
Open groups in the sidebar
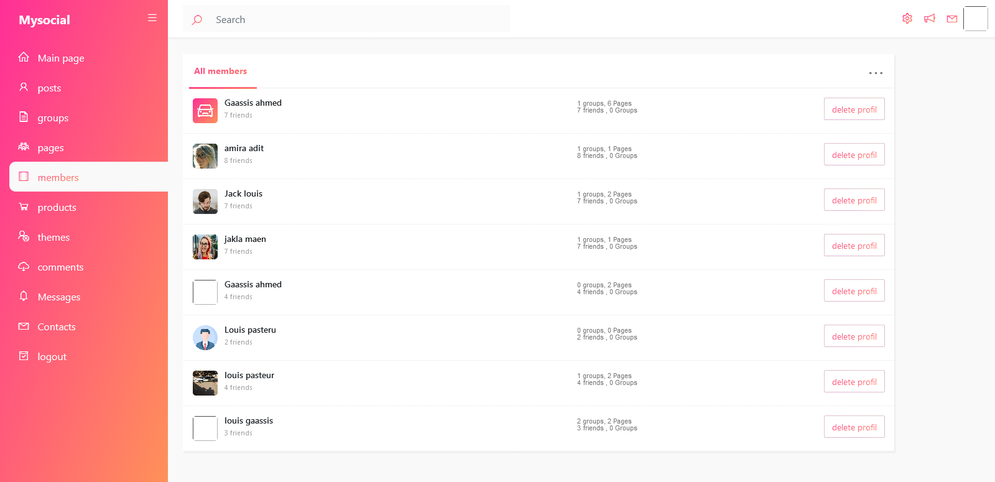click(53, 118)
